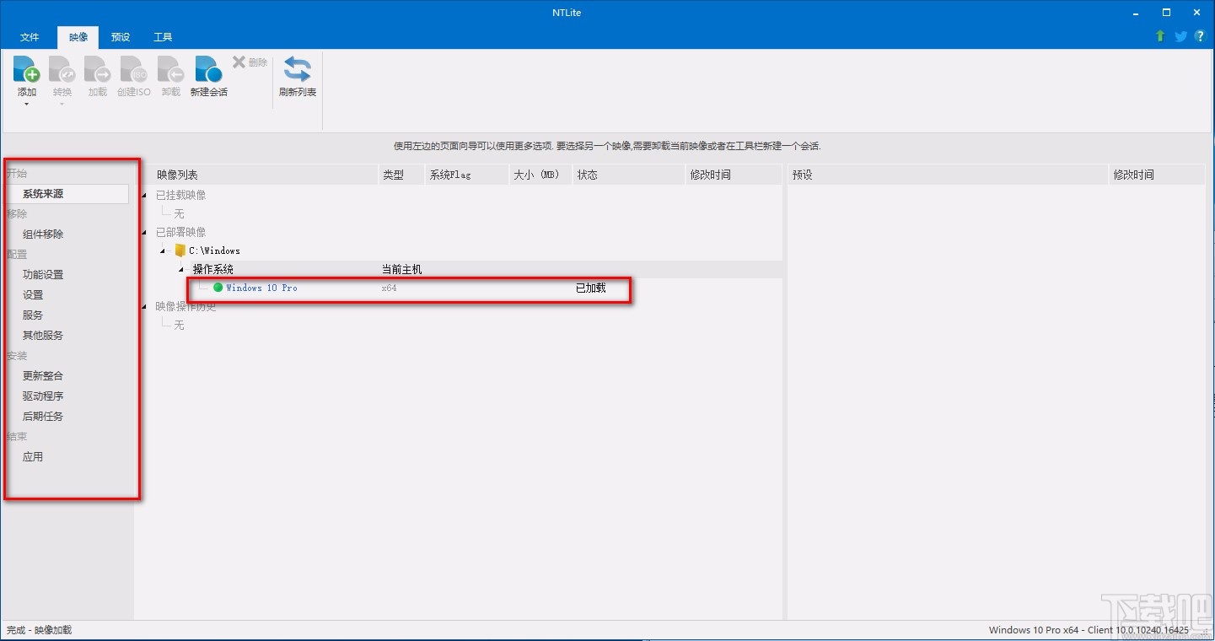Click the C:\Windows folder icon
Viewport: 1215px width, 641px height.
point(180,250)
